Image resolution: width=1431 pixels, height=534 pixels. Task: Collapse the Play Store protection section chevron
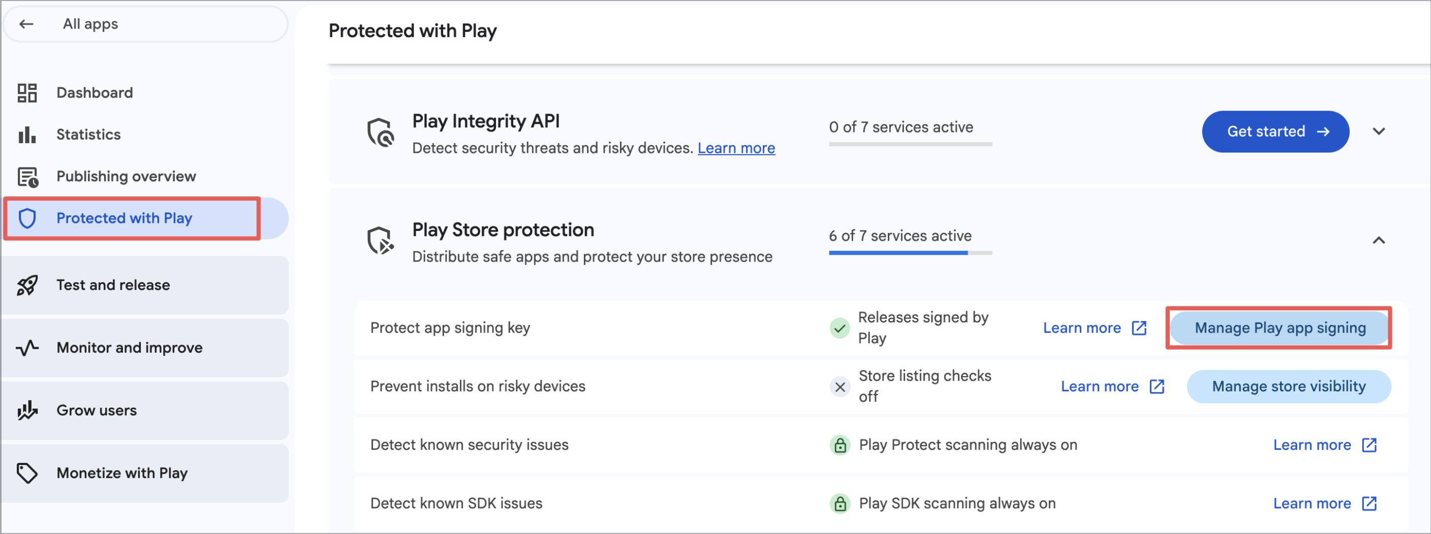(1379, 241)
